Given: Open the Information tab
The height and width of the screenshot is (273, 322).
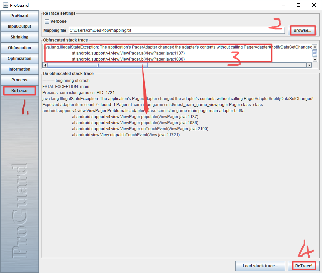Looking at the screenshot, I should 19,69.
